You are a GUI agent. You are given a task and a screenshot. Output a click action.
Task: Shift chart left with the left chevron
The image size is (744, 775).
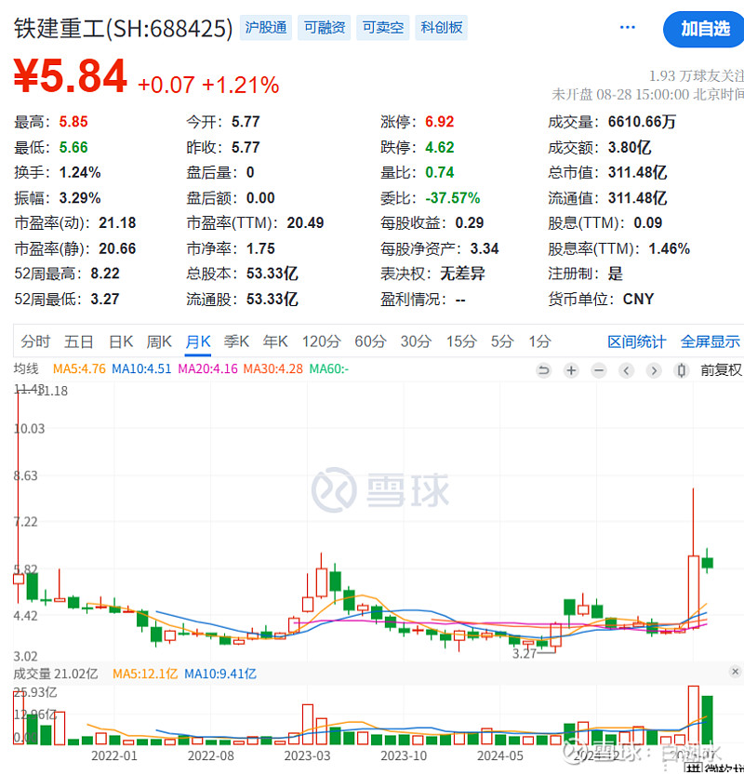click(627, 370)
